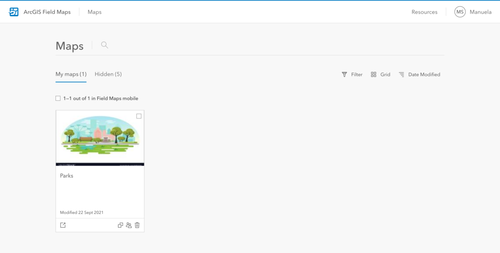Open the Parks map thumbnail image
This screenshot has height=253, width=500.
100,138
